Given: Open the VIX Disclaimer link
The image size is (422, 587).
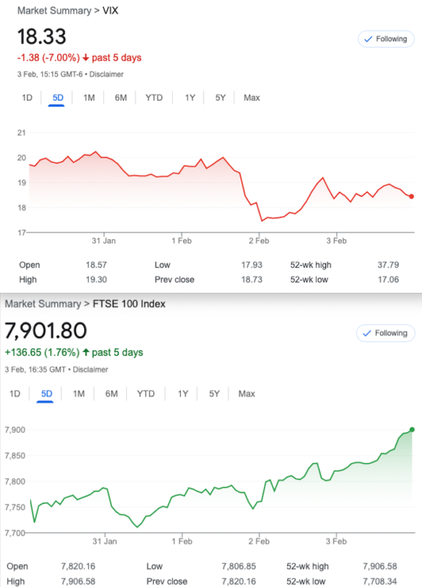Looking at the screenshot, I should tap(106, 74).
